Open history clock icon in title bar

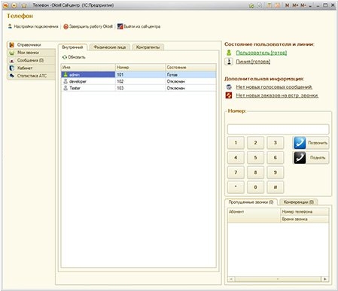pyautogui.click(x=260, y=5)
